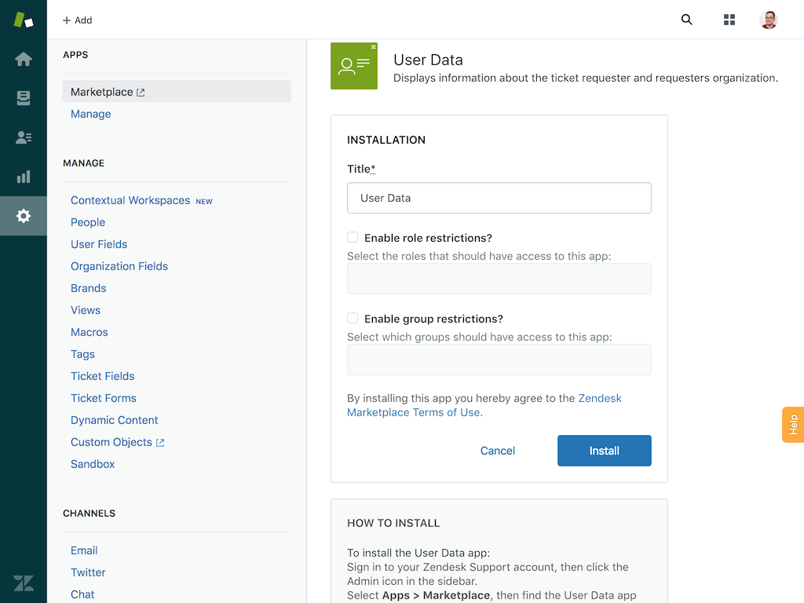
Task: Go to Manage under Apps
Action: point(90,113)
